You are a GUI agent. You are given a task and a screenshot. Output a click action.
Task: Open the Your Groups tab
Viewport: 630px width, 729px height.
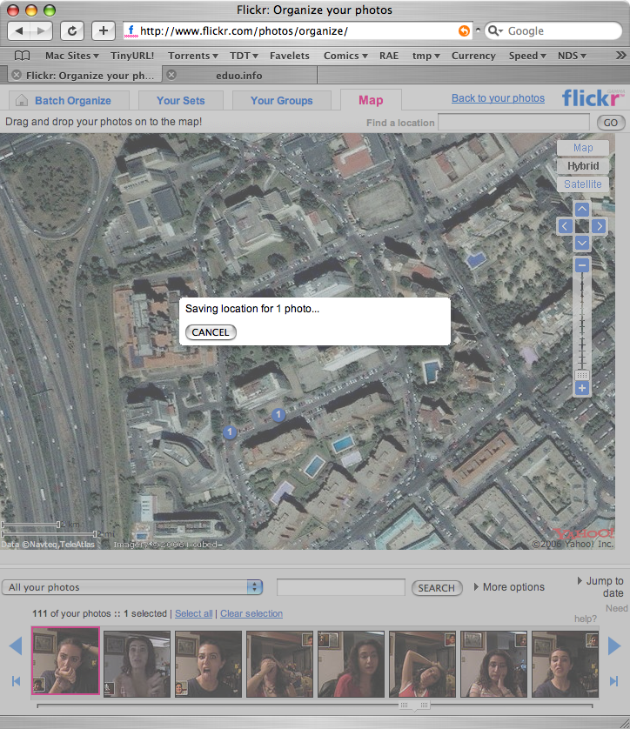(x=281, y=100)
